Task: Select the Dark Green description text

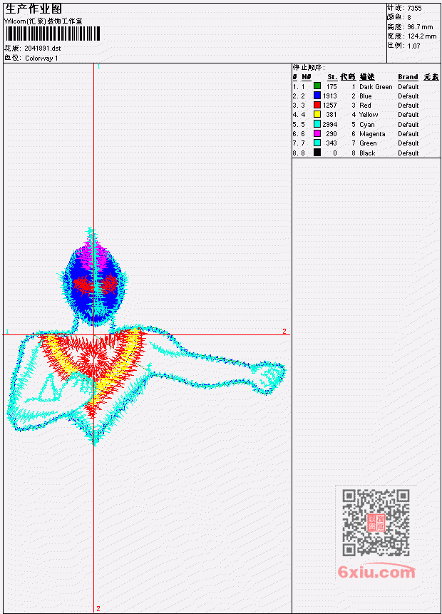Action: tap(376, 86)
